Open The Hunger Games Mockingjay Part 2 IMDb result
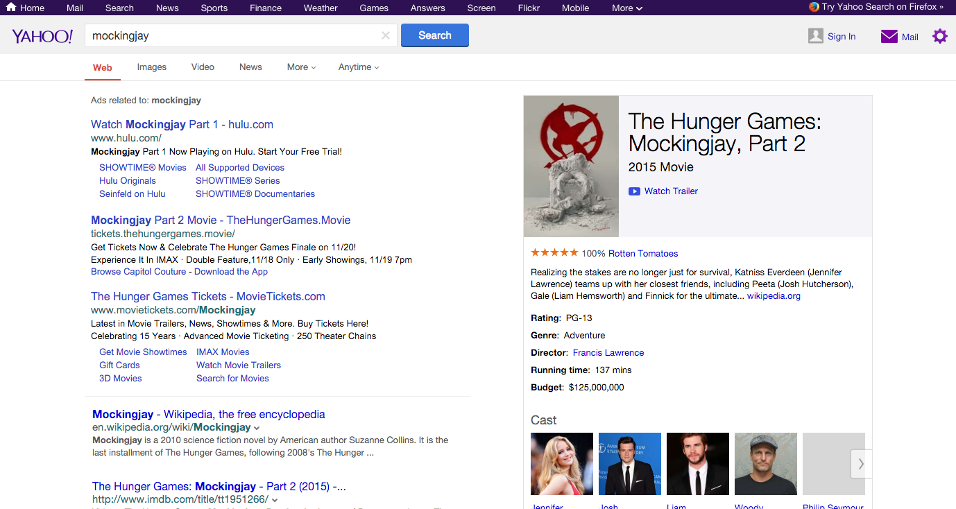The image size is (956, 509). pos(219,487)
